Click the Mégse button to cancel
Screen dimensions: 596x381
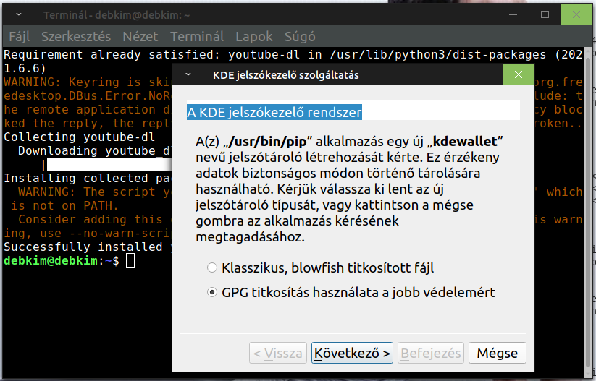498,353
